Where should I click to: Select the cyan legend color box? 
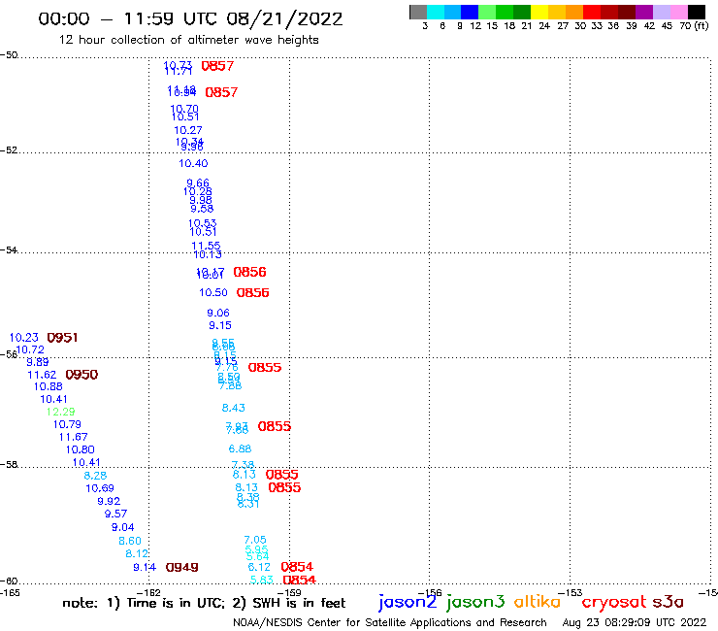pos(436,12)
